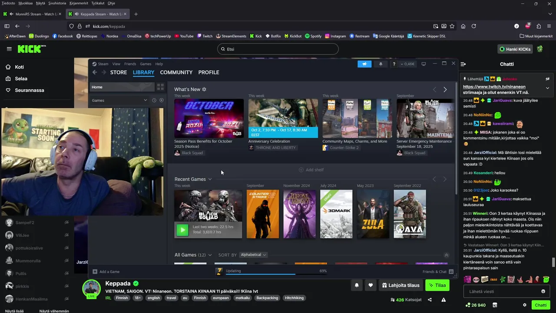Hide pinned message eye icon
556x313 pixels.
(x=547, y=79)
